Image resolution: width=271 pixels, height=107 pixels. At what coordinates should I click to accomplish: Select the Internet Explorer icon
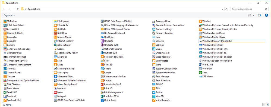[55, 41]
